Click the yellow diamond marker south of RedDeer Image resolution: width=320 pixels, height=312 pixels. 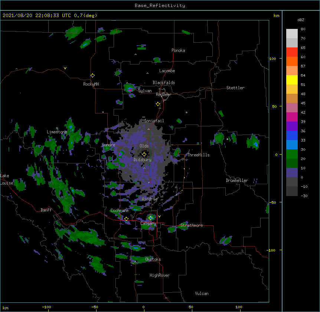(x=158, y=104)
